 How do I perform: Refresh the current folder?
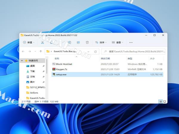click(95, 52)
